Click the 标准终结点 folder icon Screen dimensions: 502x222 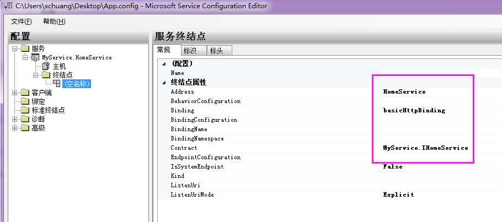(25, 110)
